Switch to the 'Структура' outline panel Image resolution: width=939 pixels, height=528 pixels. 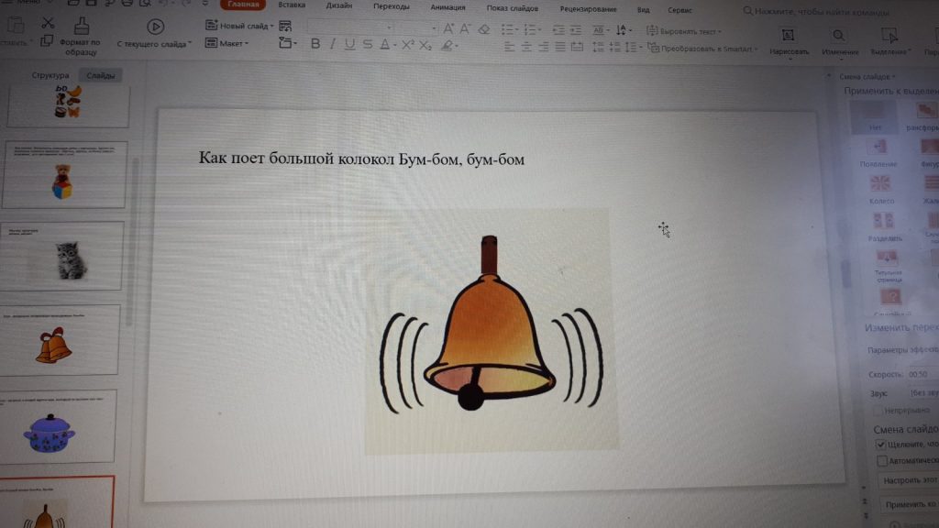coord(50,76)
